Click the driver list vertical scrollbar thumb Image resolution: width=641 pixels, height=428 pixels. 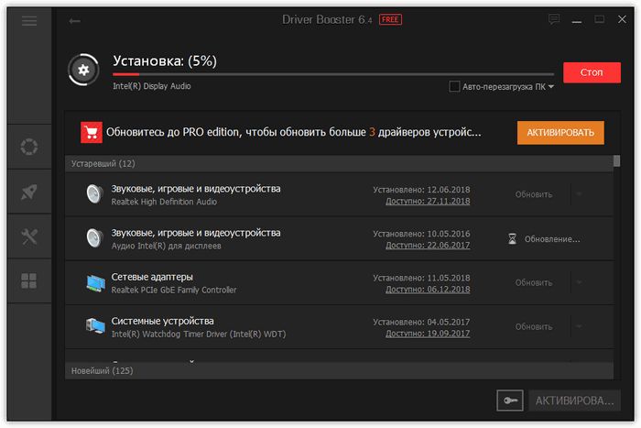617,160
